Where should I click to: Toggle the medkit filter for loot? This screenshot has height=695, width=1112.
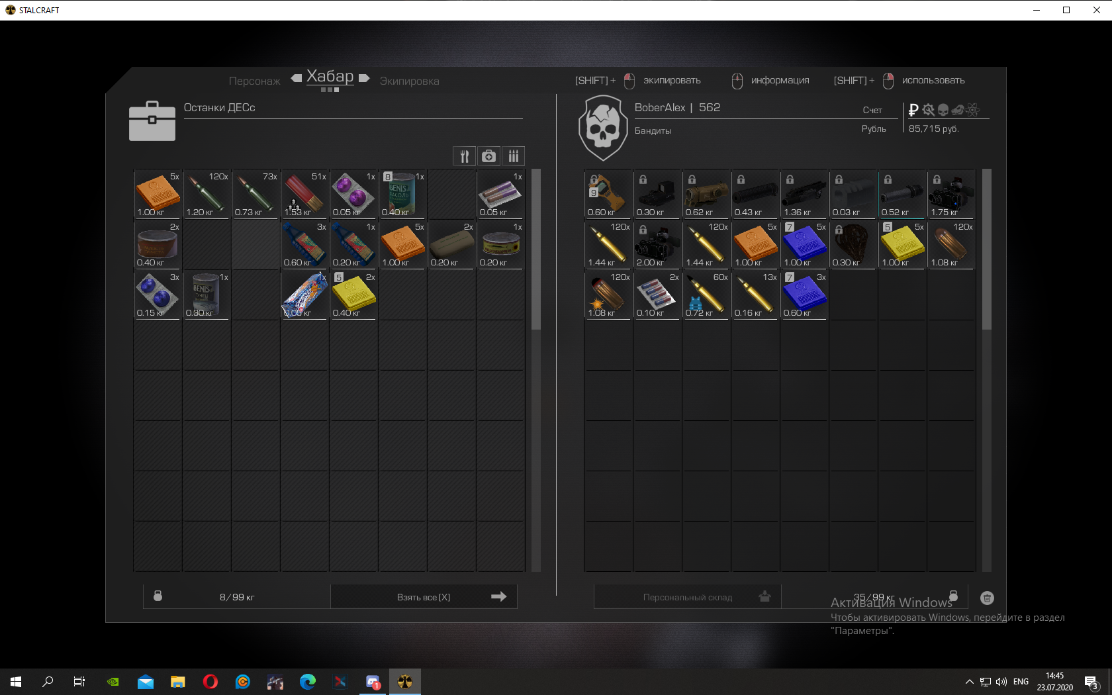tap(488, 156)
